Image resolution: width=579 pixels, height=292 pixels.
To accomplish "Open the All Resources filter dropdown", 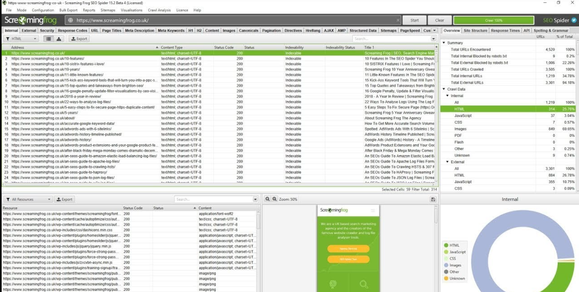I will (28, 199).
